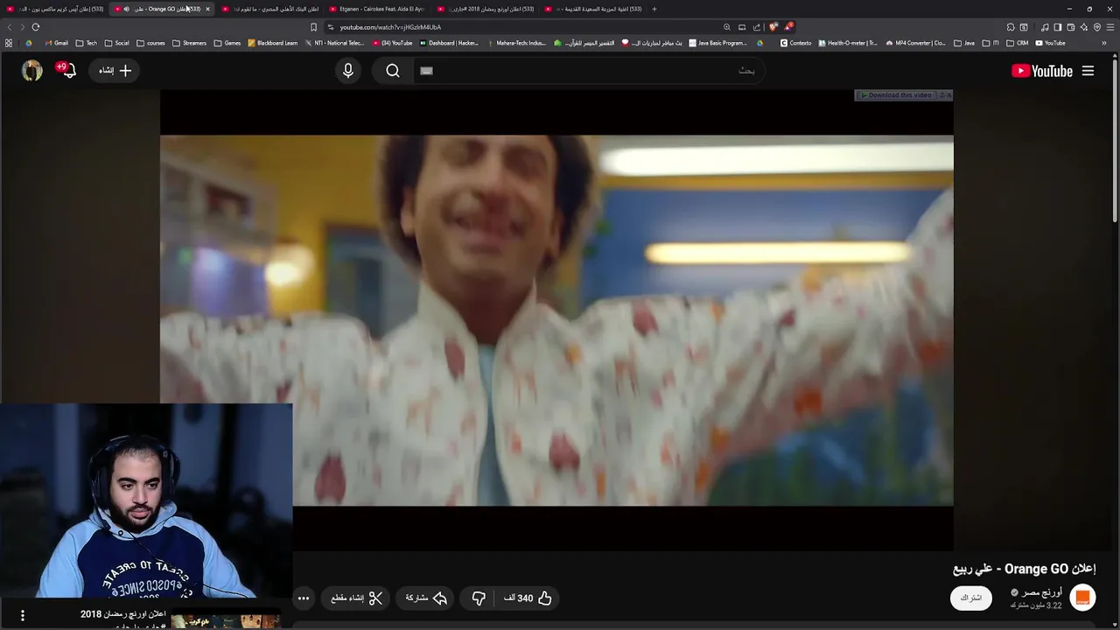Open the Contexto bookmark
This screenshot has height=630, width=1120.
[x=795, y=43]
